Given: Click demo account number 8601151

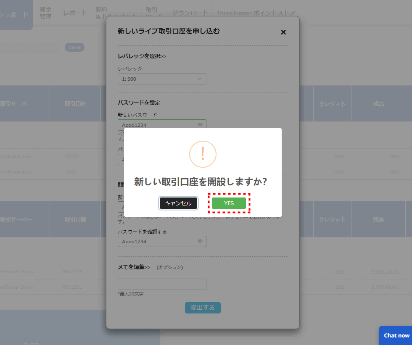Looking at the screenshot, I should (72, 287).
